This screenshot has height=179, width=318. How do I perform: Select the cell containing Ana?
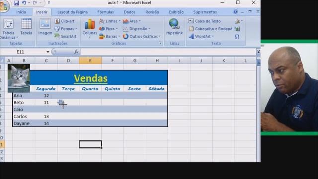pos(24,96)
